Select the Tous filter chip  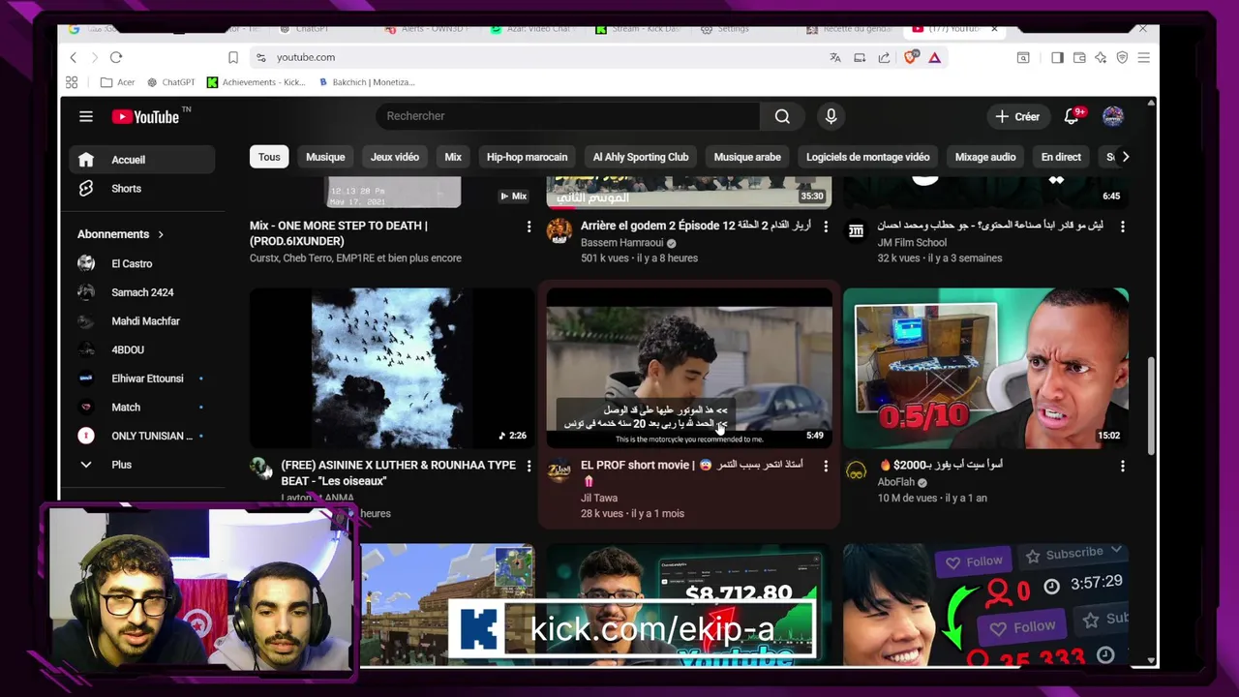pyautogui.click(x=269, y=157)
